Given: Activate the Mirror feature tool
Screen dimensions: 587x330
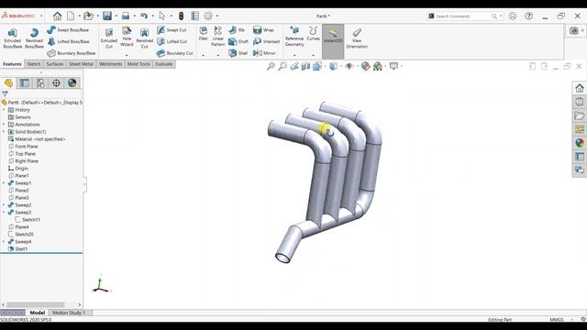Looking at the screenshot, I should [x=264, y=53].
